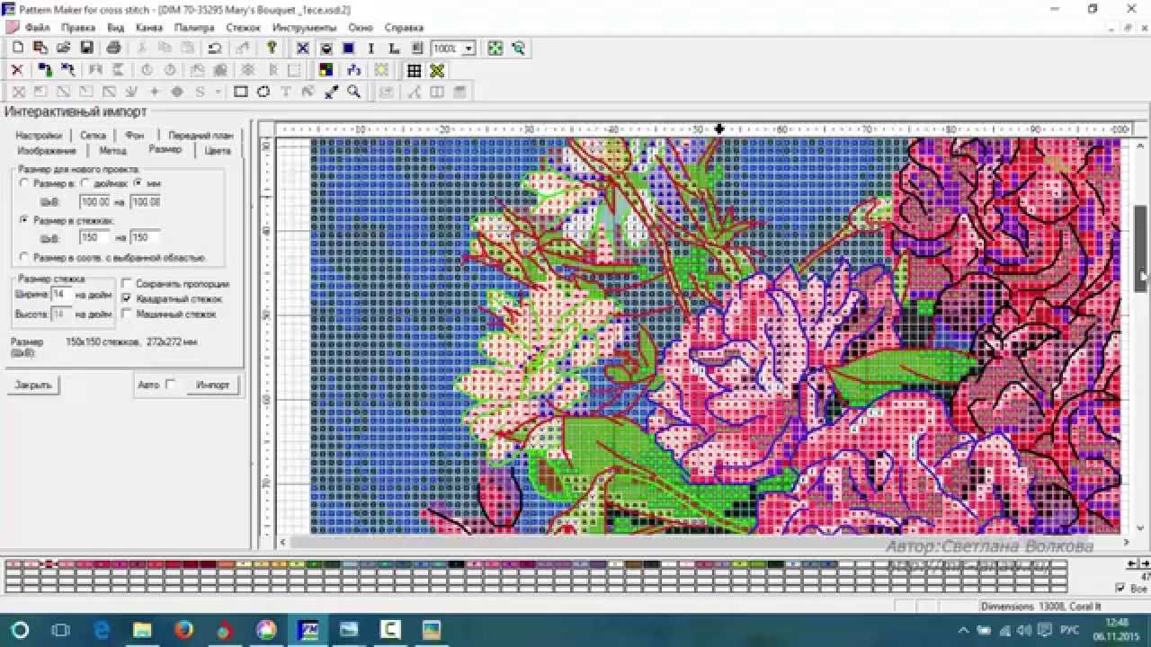The width and height of the screenshot is (1151, 647).
Task: Click the zoom-to-fit toolbar icon
Action: pyautogui.click(x=495, y=48)
